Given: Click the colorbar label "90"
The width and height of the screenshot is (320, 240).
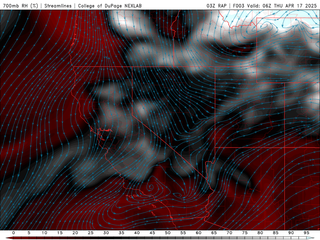Looking at the screenshot, I should (x=291, y=233).
